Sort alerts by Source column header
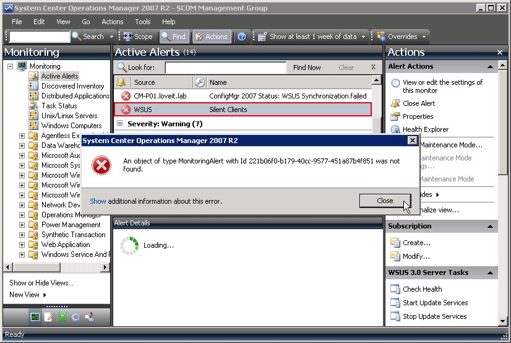Viewport: 511px width, 343px height. (x=161, y=82)
